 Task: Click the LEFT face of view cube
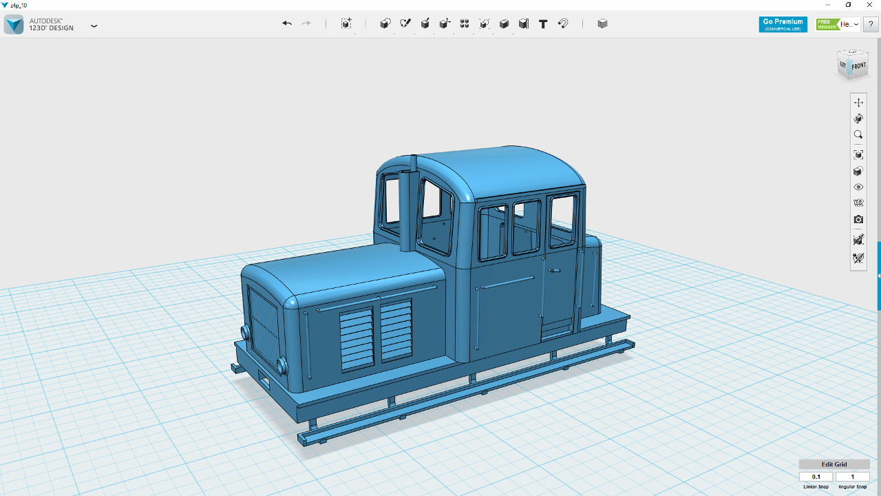pos(843,64)
